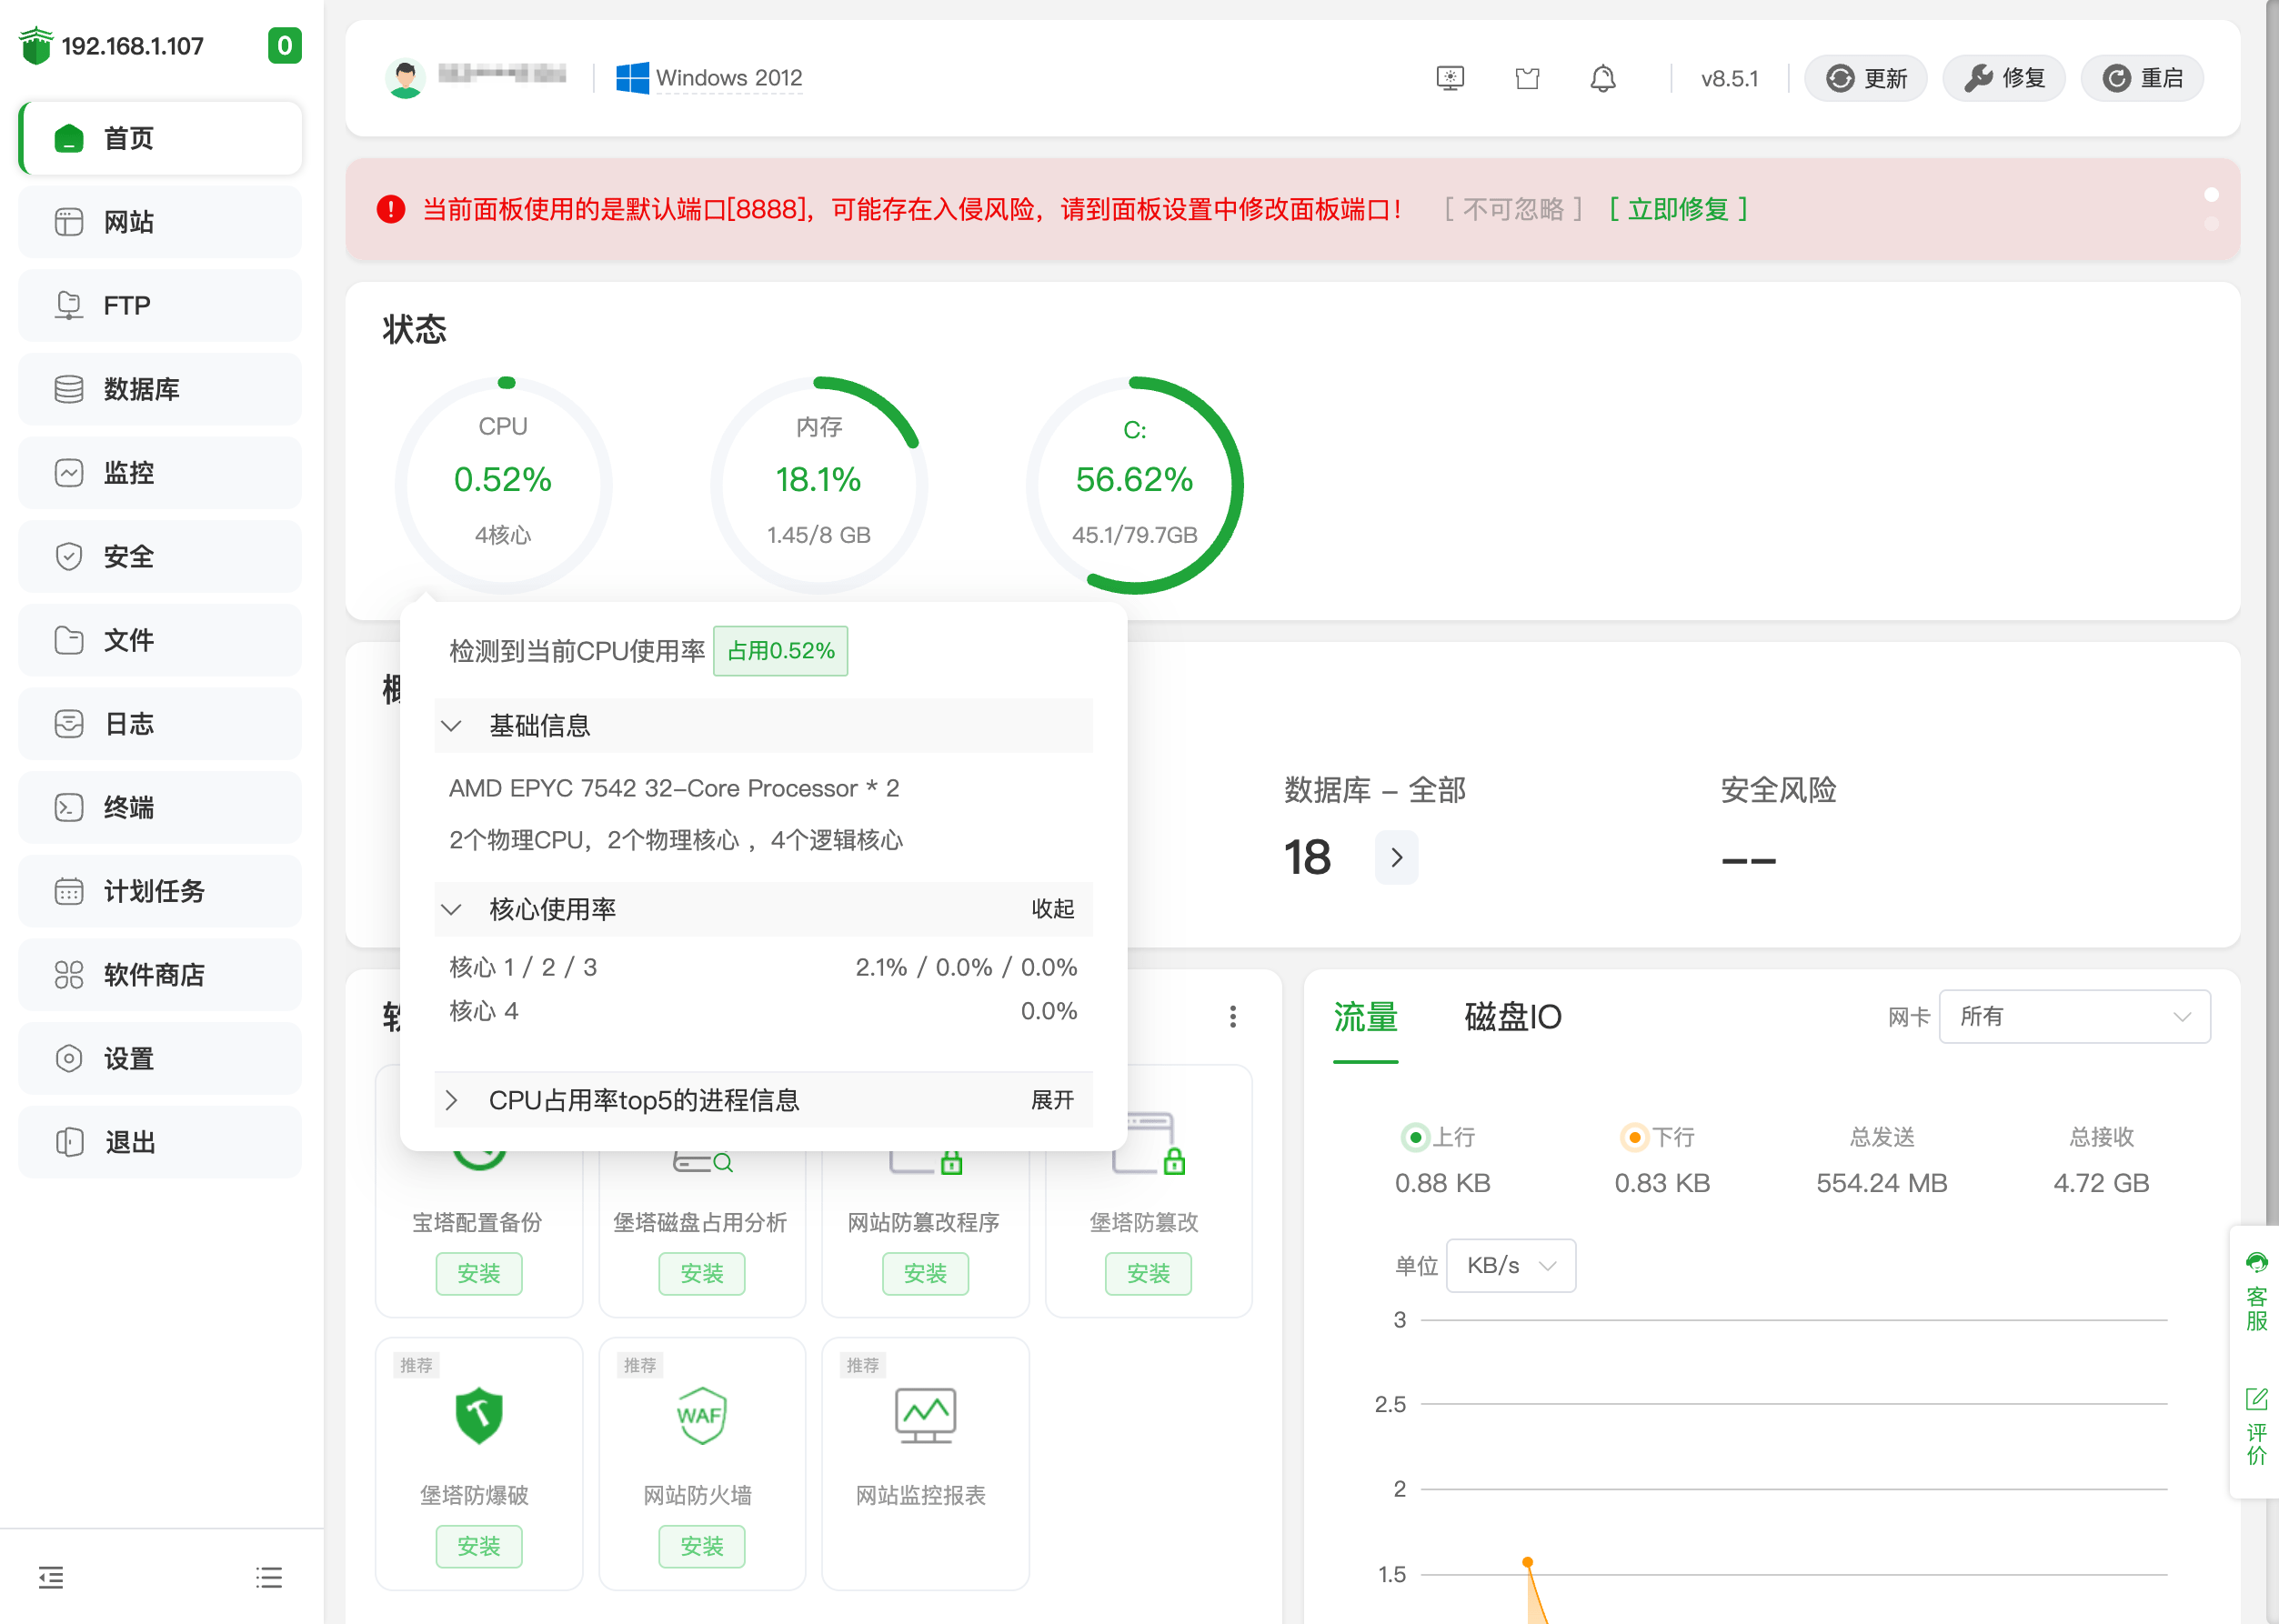Switch to the 磁盘IO tab

(x=1513, y=1017)
